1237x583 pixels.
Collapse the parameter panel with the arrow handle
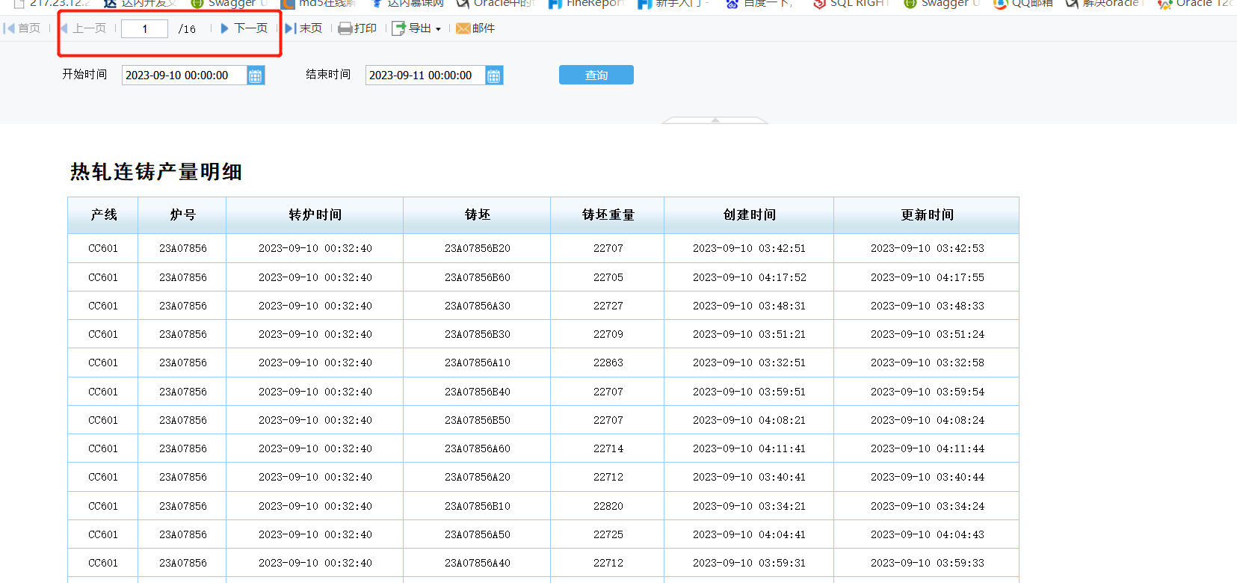pyautogui.click(x=715, y=120)
